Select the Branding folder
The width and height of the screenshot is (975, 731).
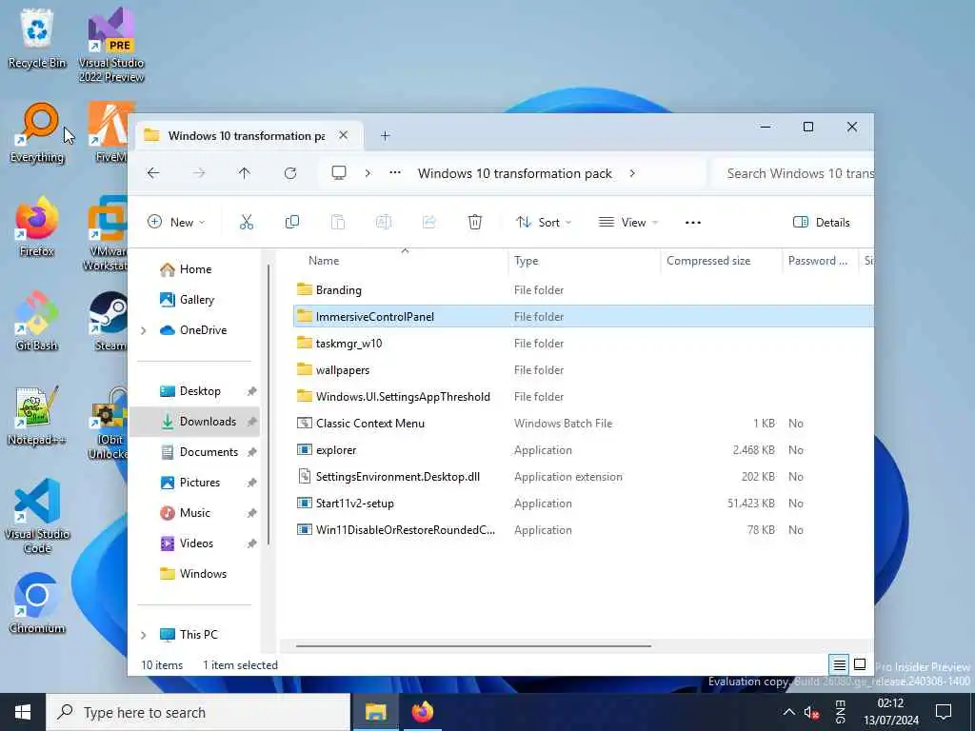click(x=584, y=289)
